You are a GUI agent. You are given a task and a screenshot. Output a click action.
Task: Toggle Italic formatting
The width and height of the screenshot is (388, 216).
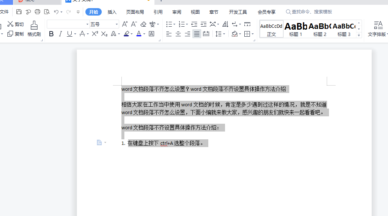[x=60, y=34]
